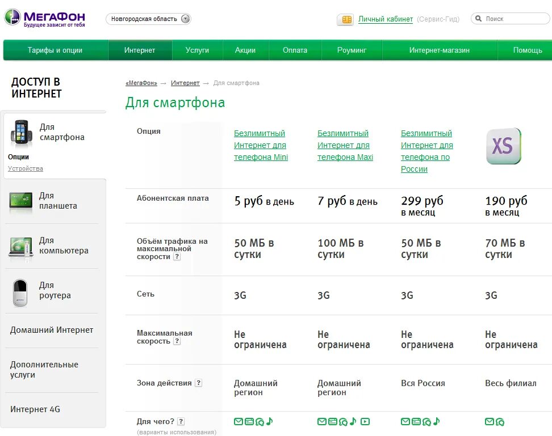The width and height of the screenshot is (552, 436).
Task: Click video play icon in Maxi column
Action: click(365, 422)
